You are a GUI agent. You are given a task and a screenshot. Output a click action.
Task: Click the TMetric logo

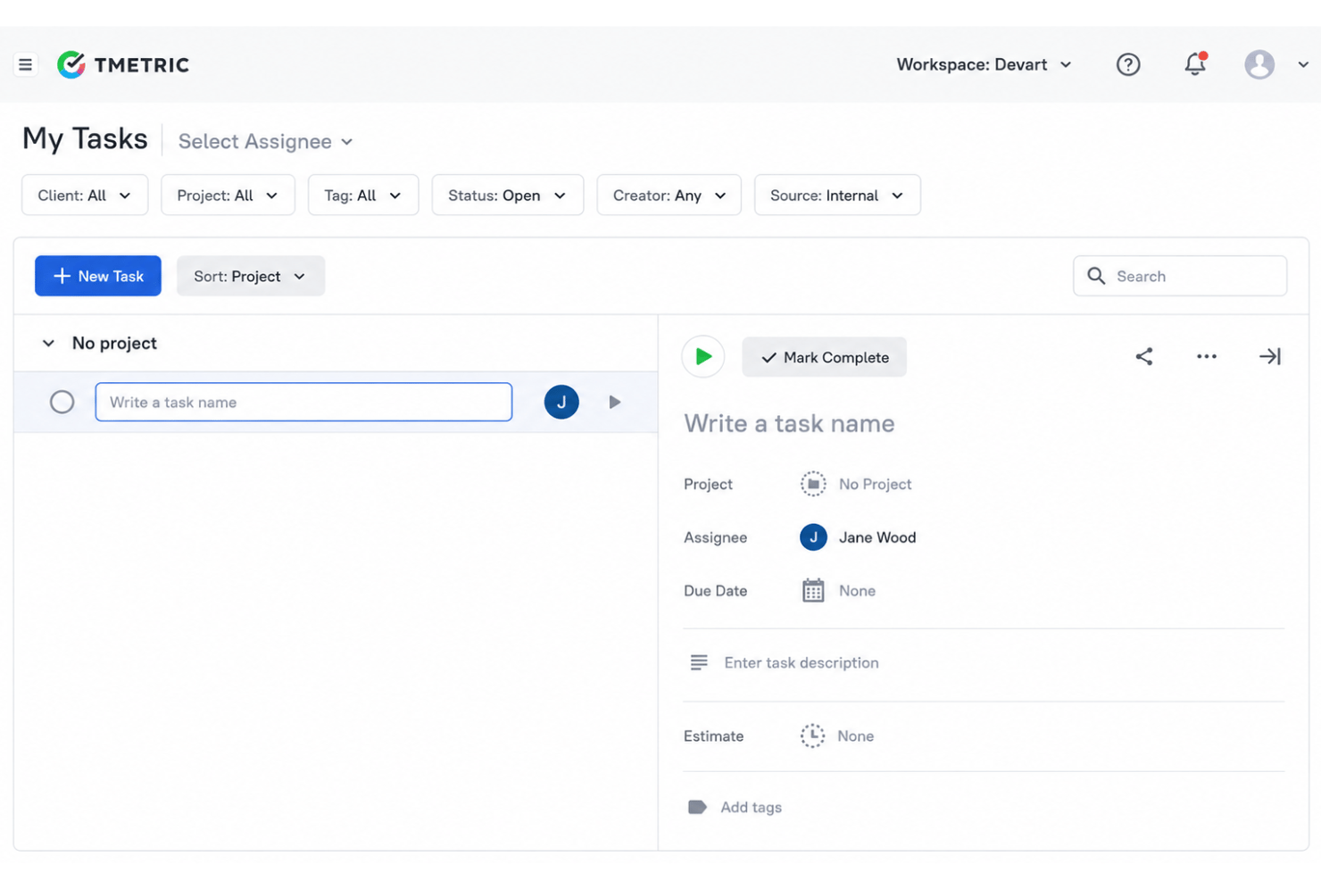pos(123,64)
